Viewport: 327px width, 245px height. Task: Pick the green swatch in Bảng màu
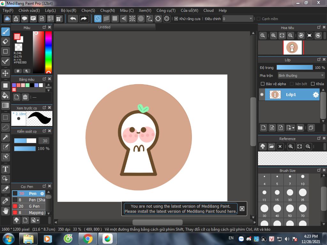tap(27, 85)
